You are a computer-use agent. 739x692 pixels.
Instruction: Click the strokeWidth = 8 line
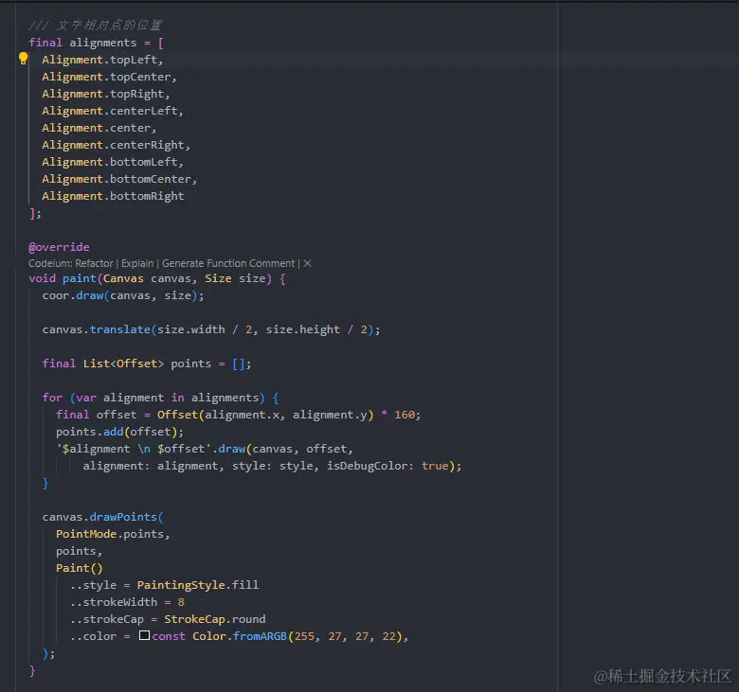(x=127, y=602)
